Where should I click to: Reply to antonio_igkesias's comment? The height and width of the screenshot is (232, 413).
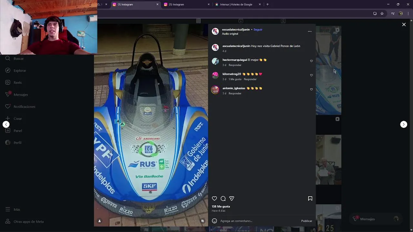click(x=235, y=93)
